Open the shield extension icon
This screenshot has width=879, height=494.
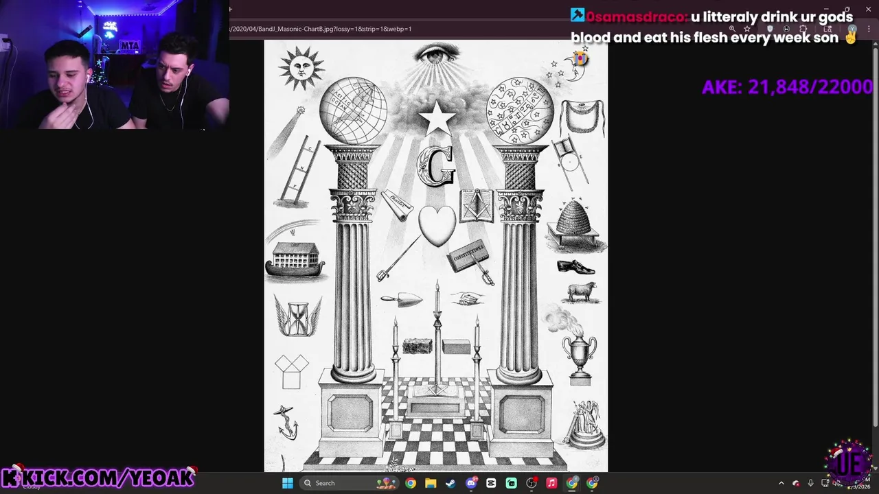770,29
